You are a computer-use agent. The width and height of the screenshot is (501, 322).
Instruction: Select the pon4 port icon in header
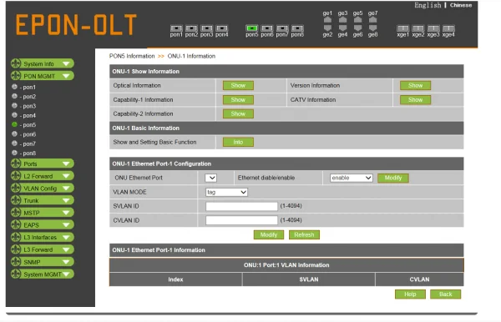(x=222, y=28)
